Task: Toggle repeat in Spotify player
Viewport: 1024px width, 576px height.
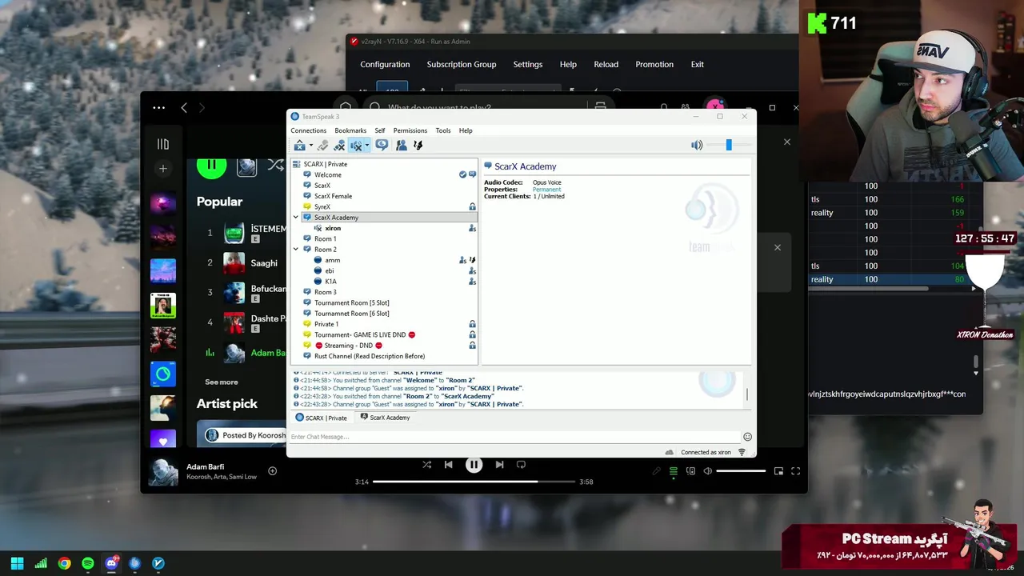Action: 521,464
